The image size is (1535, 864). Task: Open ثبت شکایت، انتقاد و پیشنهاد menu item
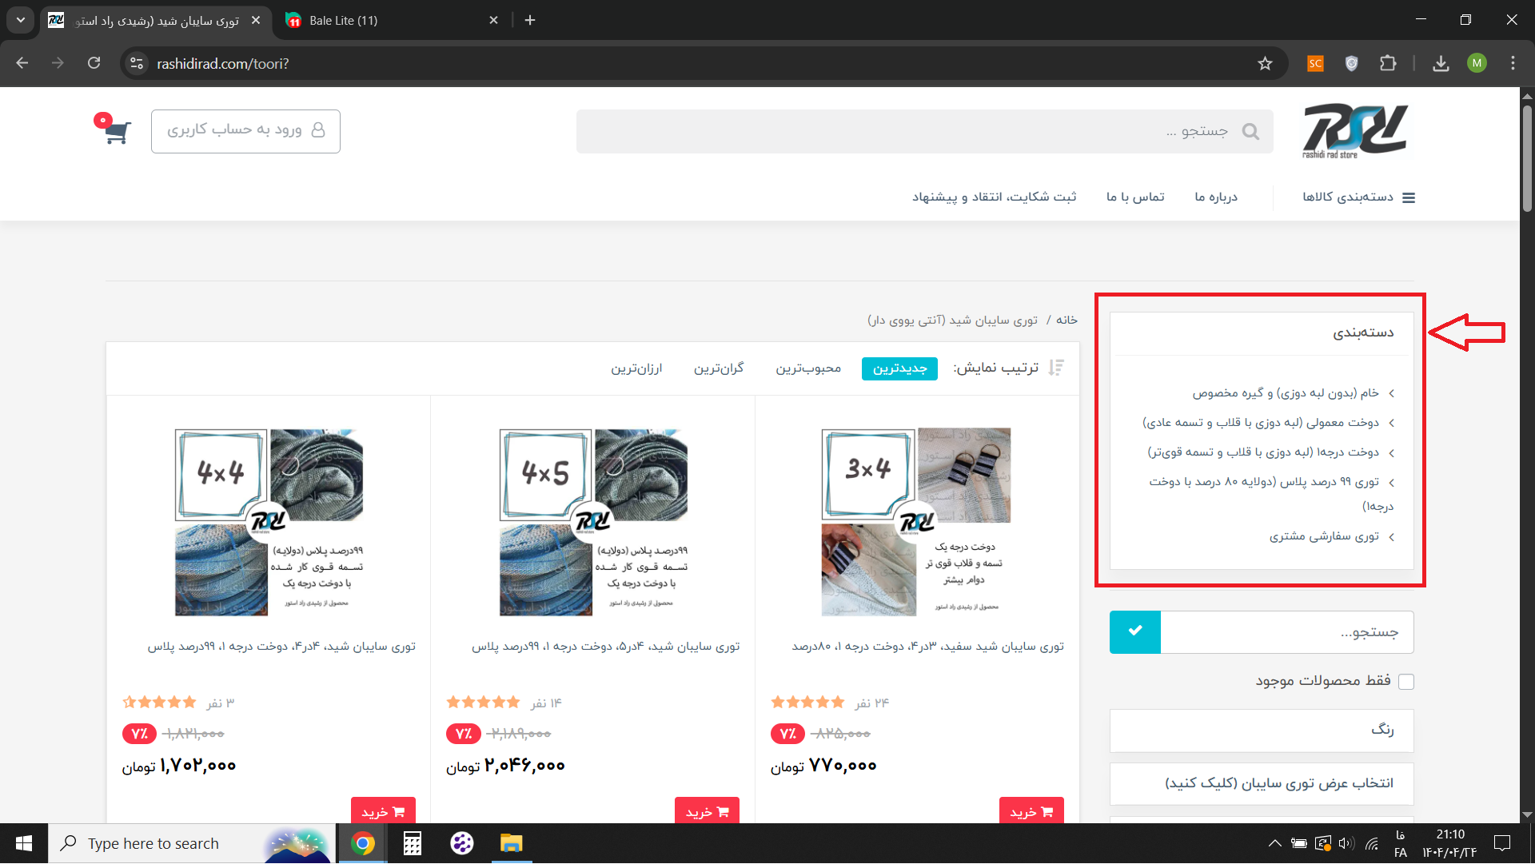995,197
